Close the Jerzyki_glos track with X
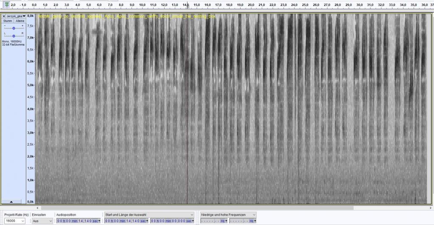Screen dimensions: 434x225 click(4, 16)
